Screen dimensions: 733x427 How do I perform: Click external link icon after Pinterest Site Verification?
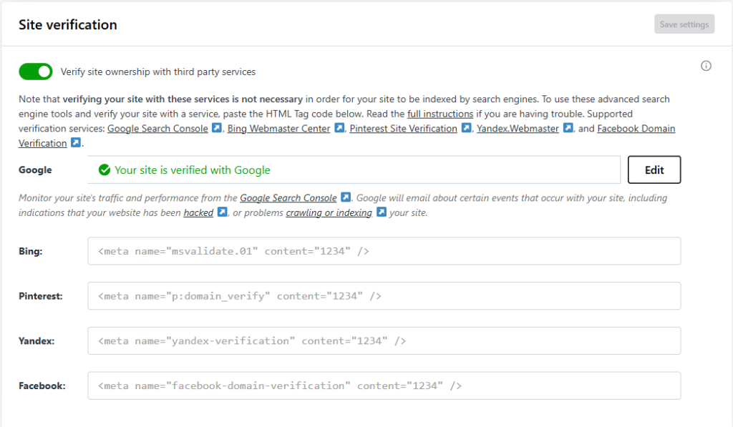click(466, 129)
